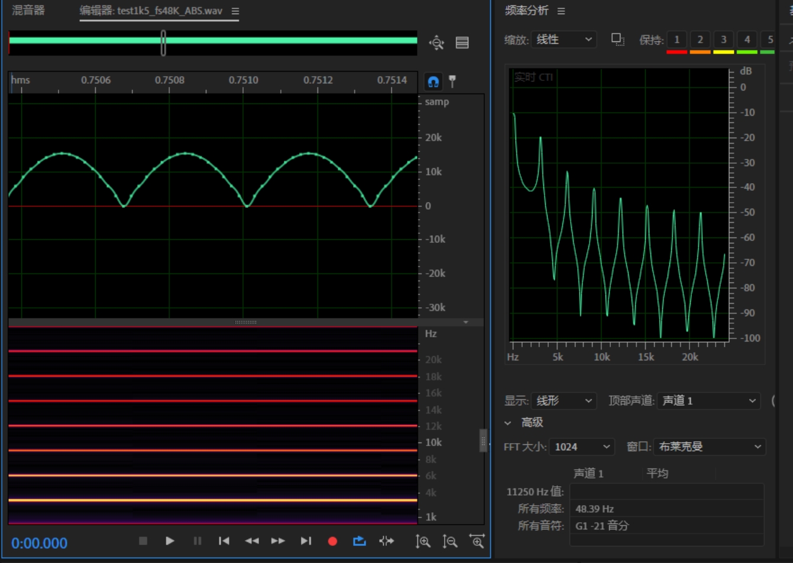Switch to the 混音器 tab
The height and width of the screenshot is (563, 793).
pos(28,11)
